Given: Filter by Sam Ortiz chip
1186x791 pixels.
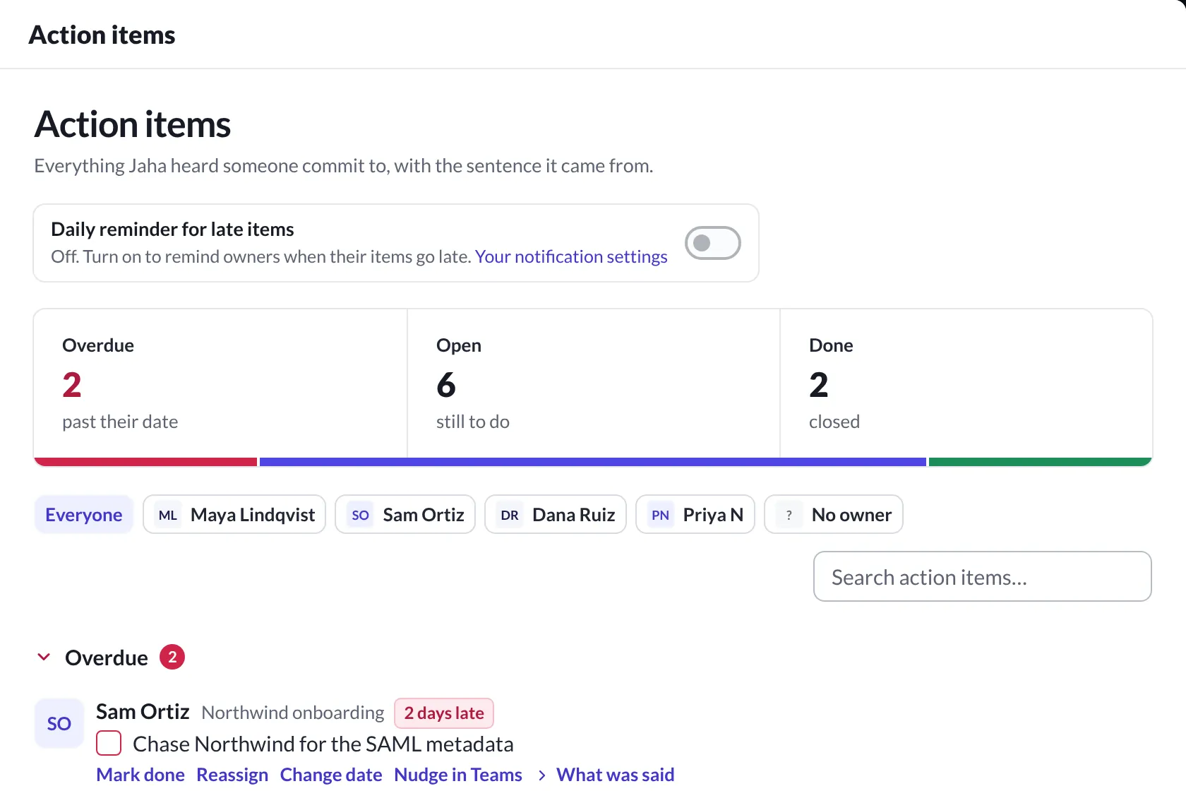Looking at the screenshot, I should pos(405,514).
